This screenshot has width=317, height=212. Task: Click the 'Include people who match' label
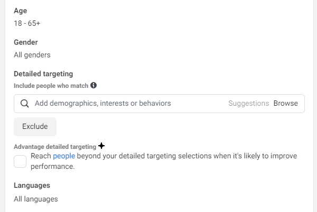(51, 86)
